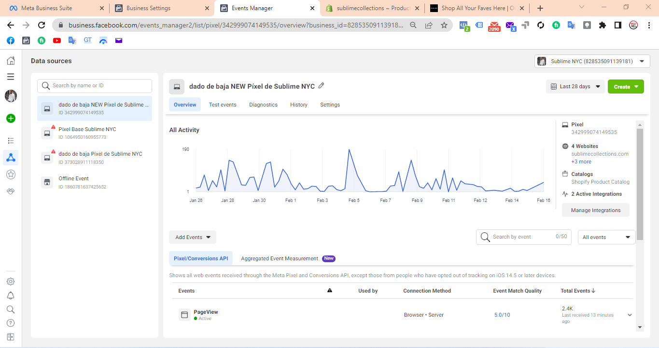Open settings gear in left sidebar
The height and width of the screenshot is (348, 659).
11,281
